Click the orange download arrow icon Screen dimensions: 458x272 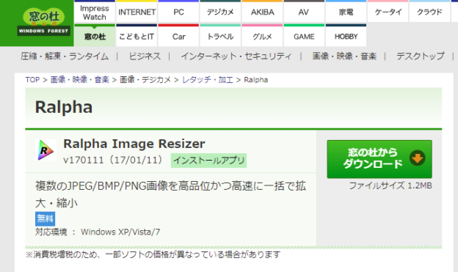417,158
